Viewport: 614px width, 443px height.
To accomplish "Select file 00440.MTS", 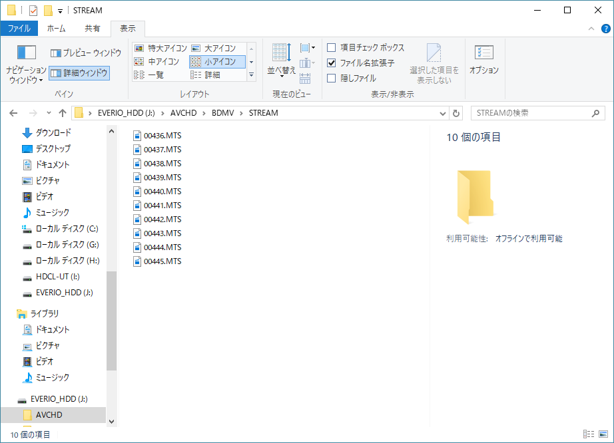I will 157,192.
